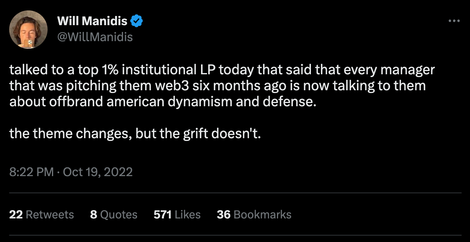Image resolution: width=470 pixels, height=242 pixels.
Task: Click the number 8 beside Quotes
Action: click(x=94, y=214)
